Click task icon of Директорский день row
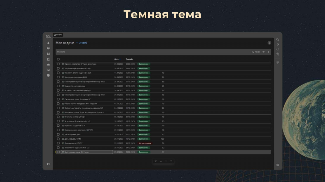This screenshot has height=182, width=325. [x=63, y=135]
